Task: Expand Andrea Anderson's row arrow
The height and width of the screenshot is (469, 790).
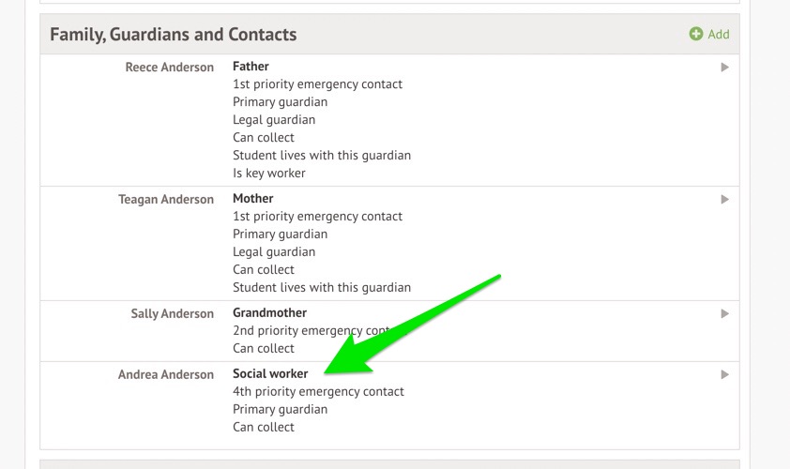Action: pyautogui.click(x=724, y=375)
